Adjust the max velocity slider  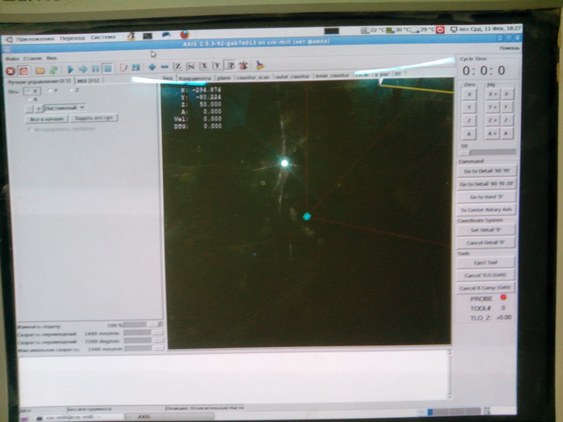[144, 348]
